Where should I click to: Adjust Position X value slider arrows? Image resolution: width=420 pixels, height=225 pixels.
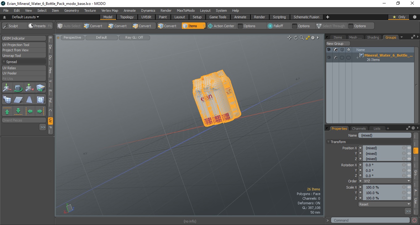[x=409, y=148]
